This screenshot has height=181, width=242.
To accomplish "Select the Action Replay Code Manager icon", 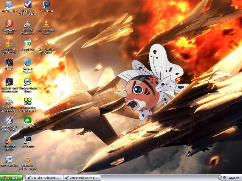I will coord(28,105).
